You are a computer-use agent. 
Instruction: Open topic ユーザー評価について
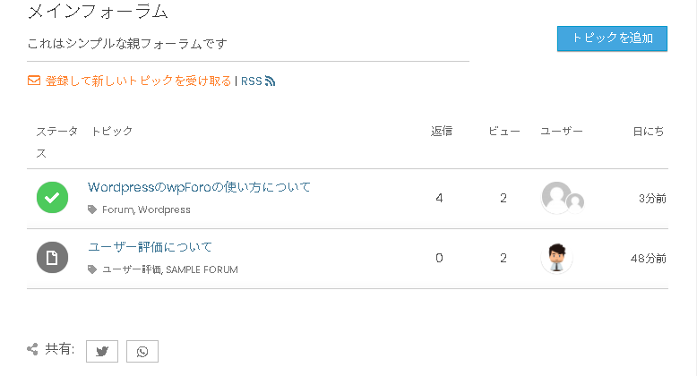pos(150,247)
